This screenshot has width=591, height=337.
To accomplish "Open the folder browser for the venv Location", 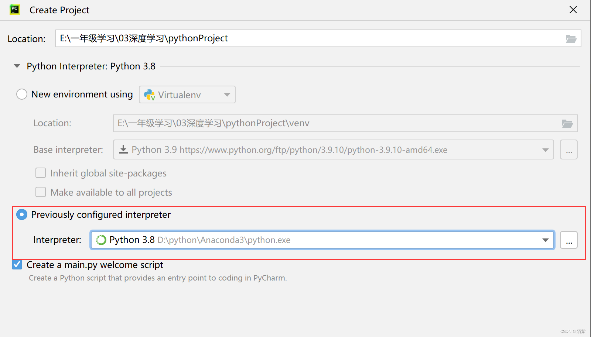I will coord(567,123).
